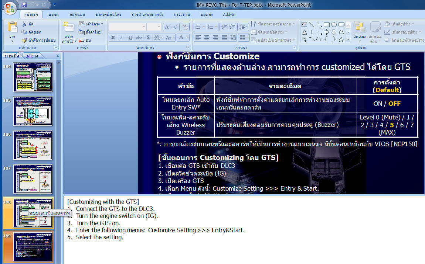Select slide 187 thumbnail
This screenshot has height=264, width=425.
click(x=33, y=179)
